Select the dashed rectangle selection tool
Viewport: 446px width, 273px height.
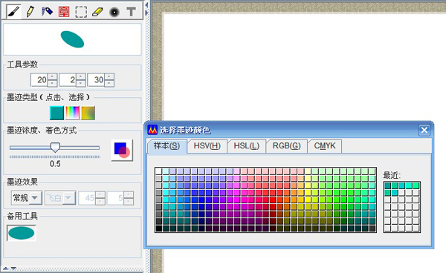pos(81,12)
